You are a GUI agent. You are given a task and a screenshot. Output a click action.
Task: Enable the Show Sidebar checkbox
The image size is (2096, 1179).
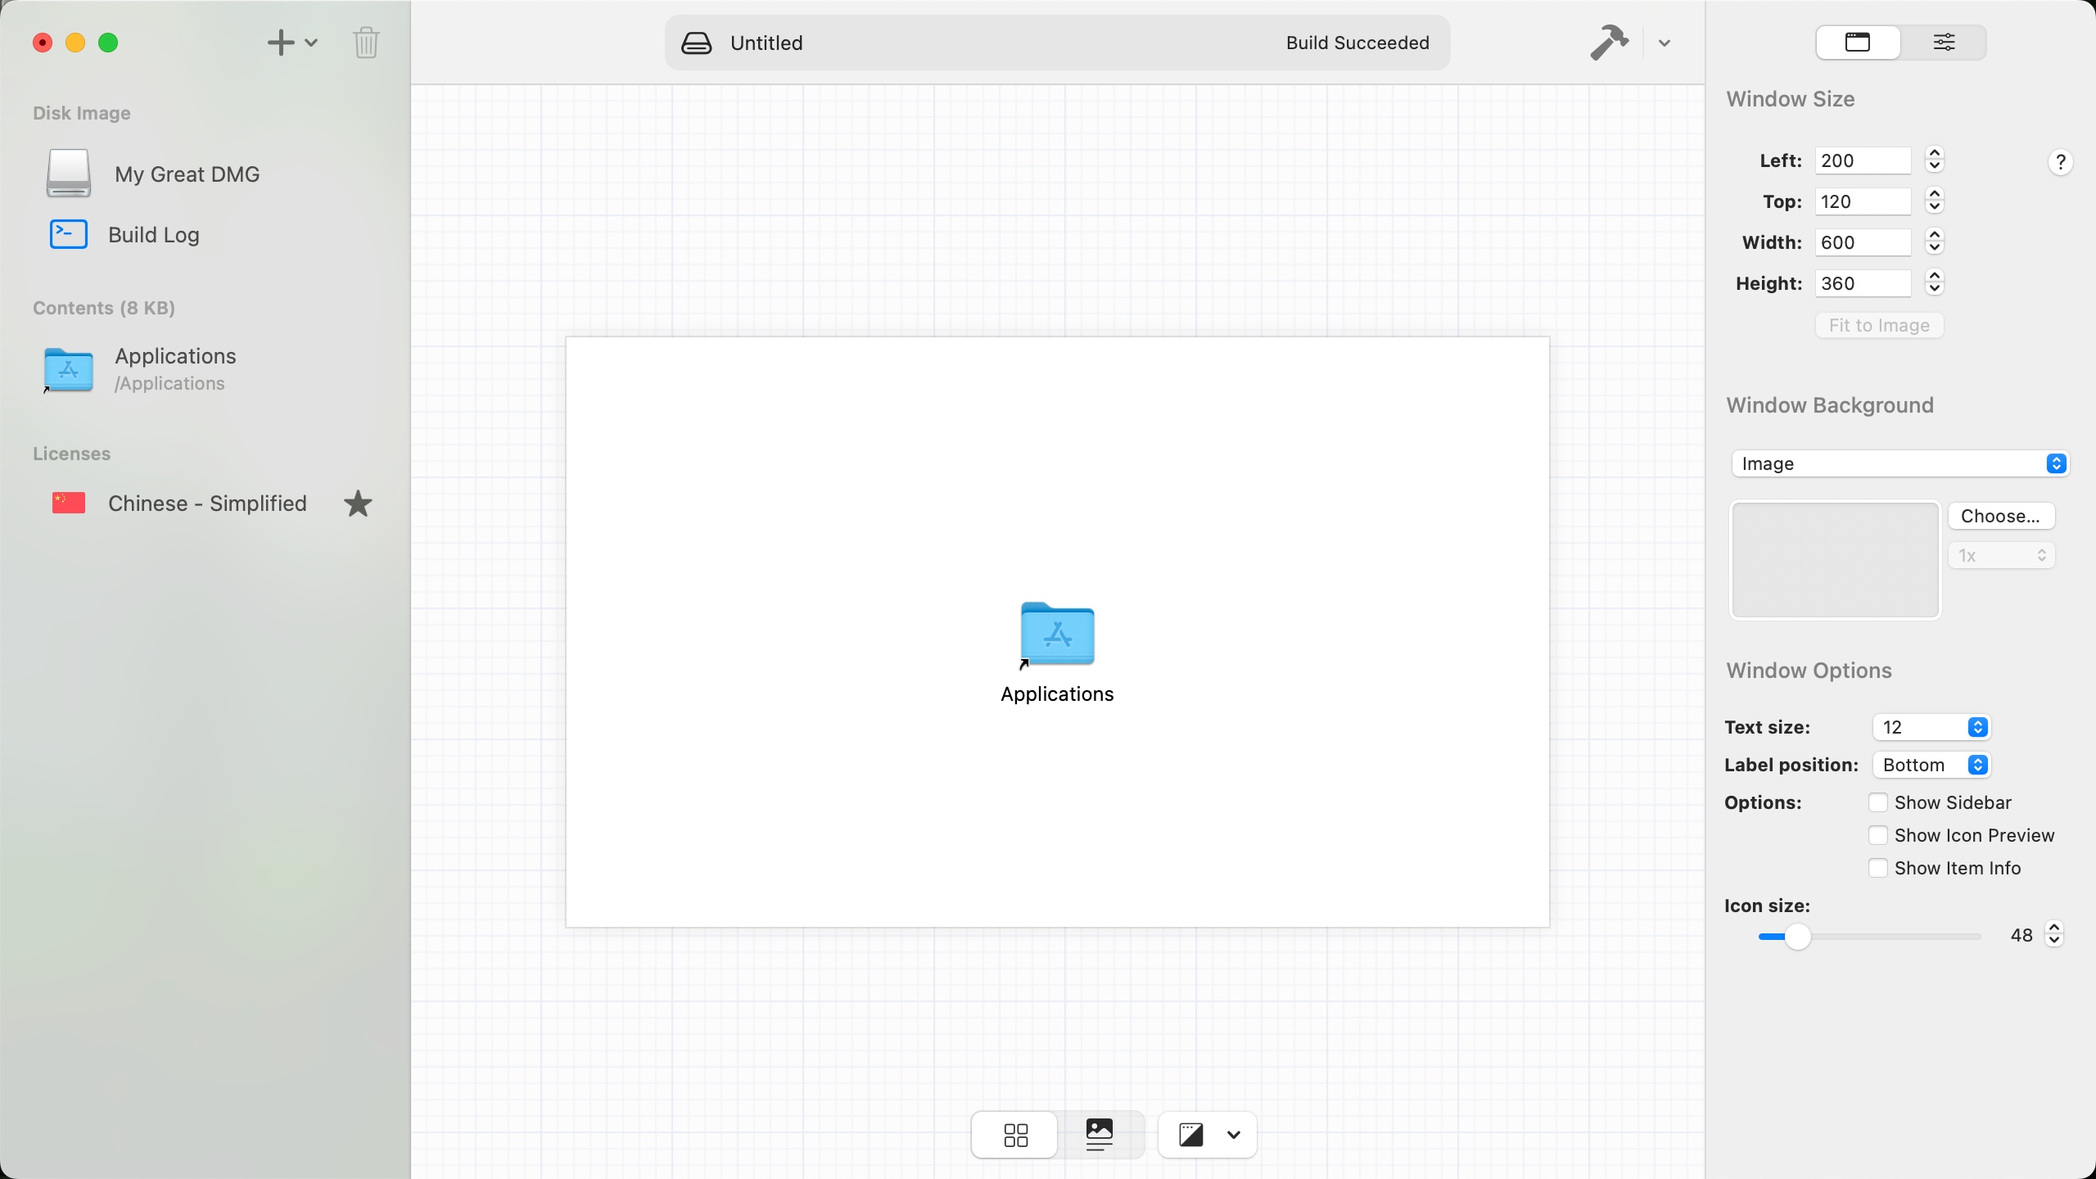point(1878,802)
